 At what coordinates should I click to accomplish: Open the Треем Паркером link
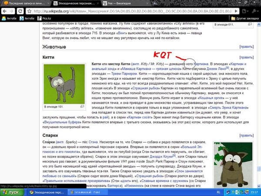pos(124,74)
